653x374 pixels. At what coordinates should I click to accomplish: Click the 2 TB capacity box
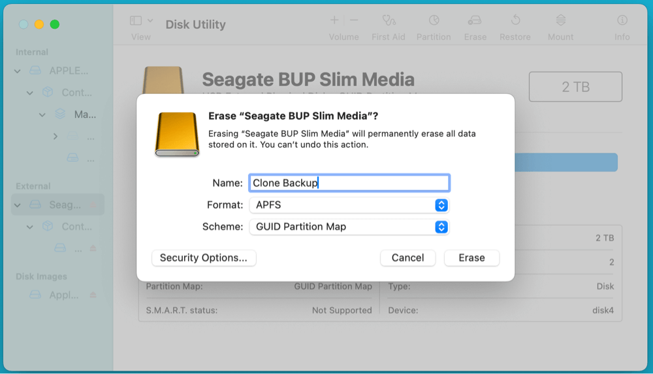point(575,87)
